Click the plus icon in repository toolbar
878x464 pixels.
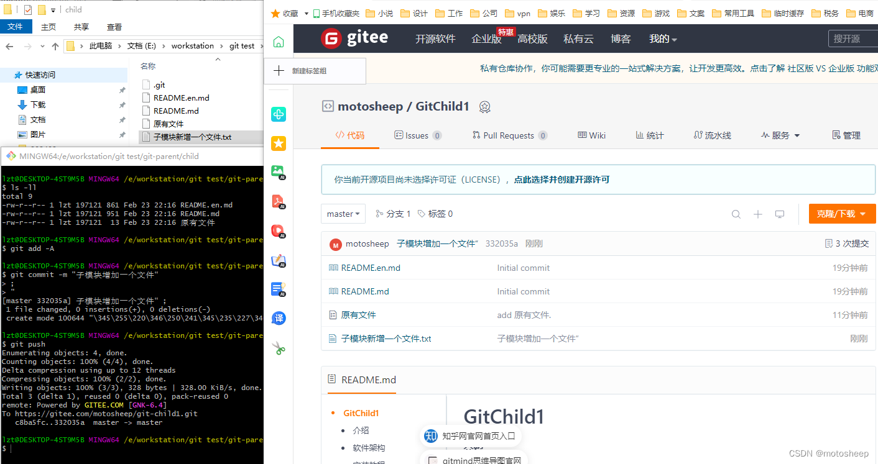(757, 214)
